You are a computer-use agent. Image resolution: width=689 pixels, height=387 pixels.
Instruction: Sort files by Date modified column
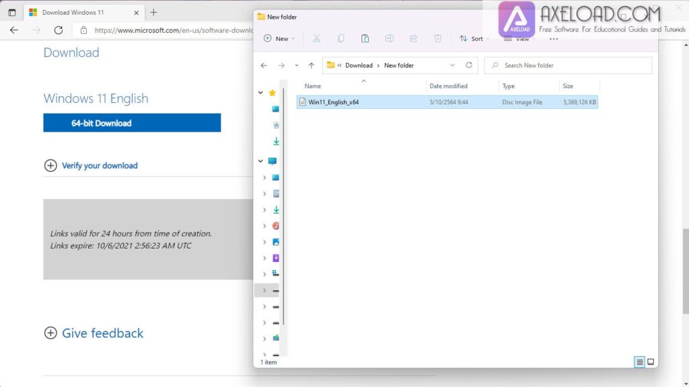[x=462, y=86]
